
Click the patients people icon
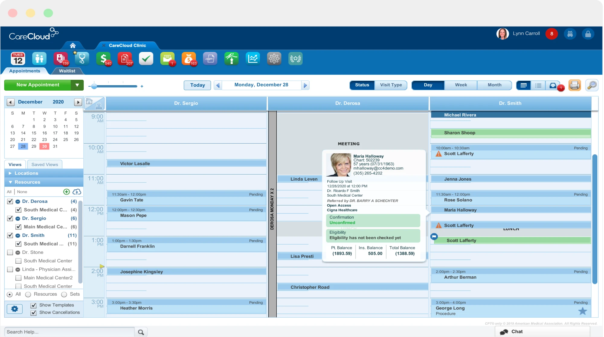click(39, 59)
